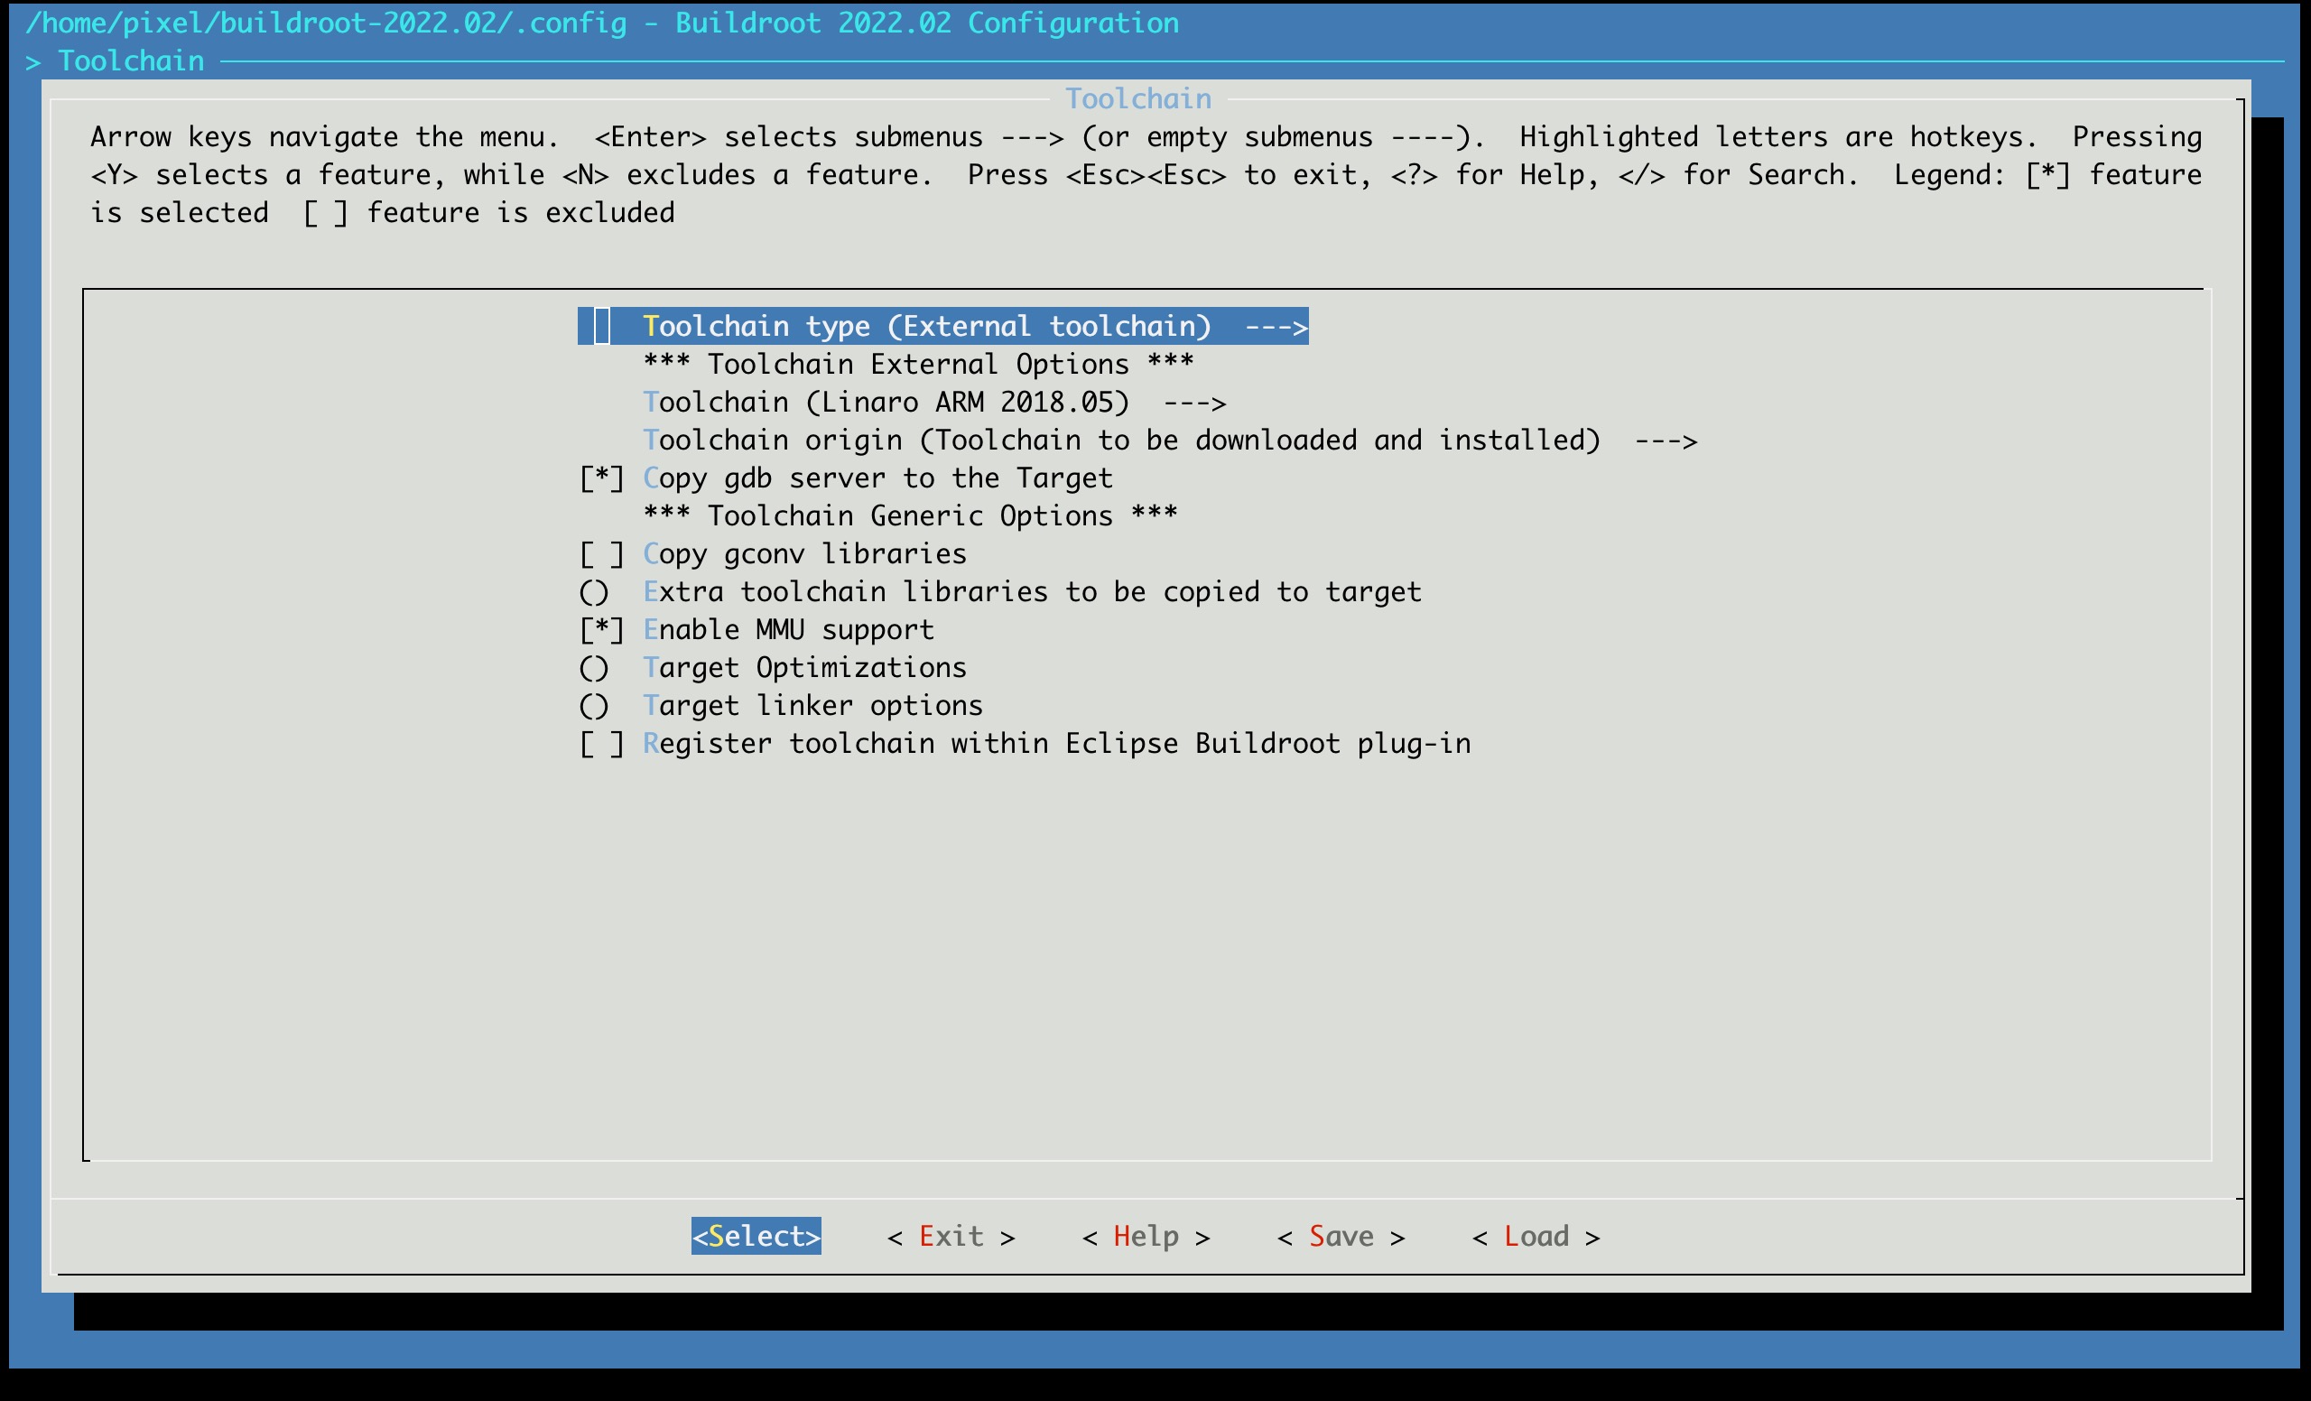Click the *** Toolchain External Options *** heading
2311x1401 pixels.
(918, 364)
